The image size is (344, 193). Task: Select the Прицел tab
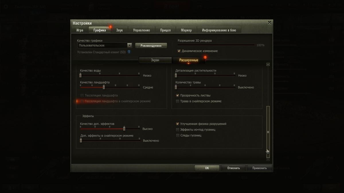[x=165, y=30]
